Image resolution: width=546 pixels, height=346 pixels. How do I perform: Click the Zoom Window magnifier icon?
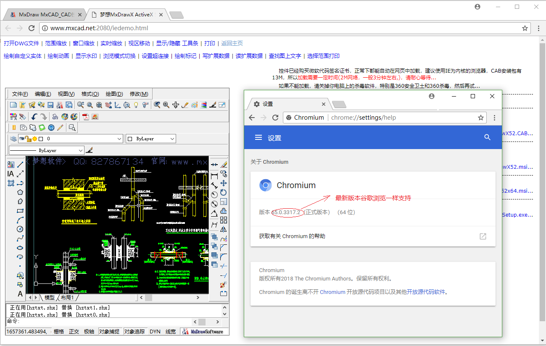pyautogui.click(x=90, y=105)
